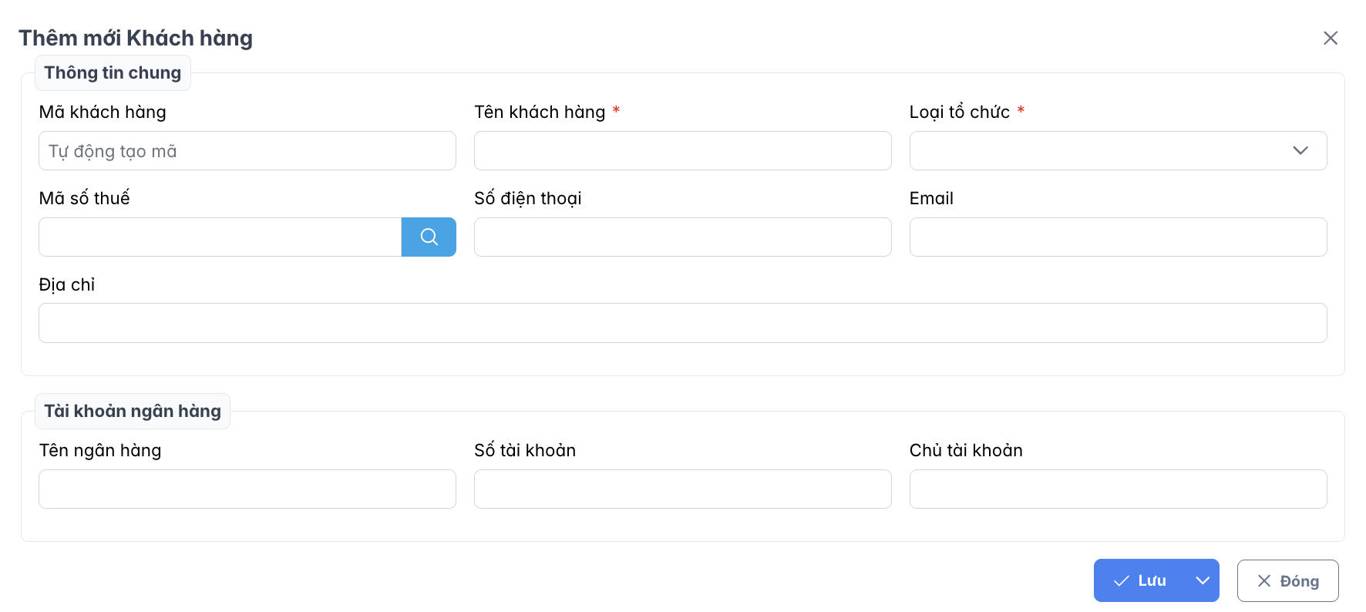Click the chevron in the organization type field
The image size is (1366, 612).
[x=1300, y=150]
